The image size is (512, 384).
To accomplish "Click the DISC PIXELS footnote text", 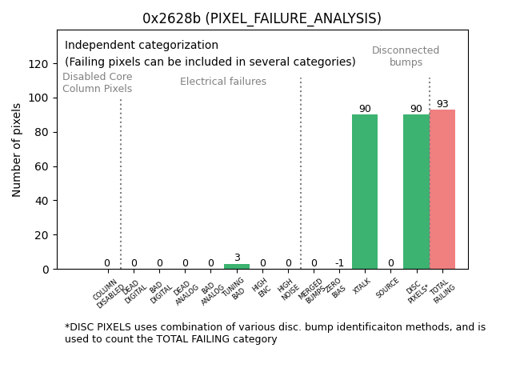I will (275, 333).
